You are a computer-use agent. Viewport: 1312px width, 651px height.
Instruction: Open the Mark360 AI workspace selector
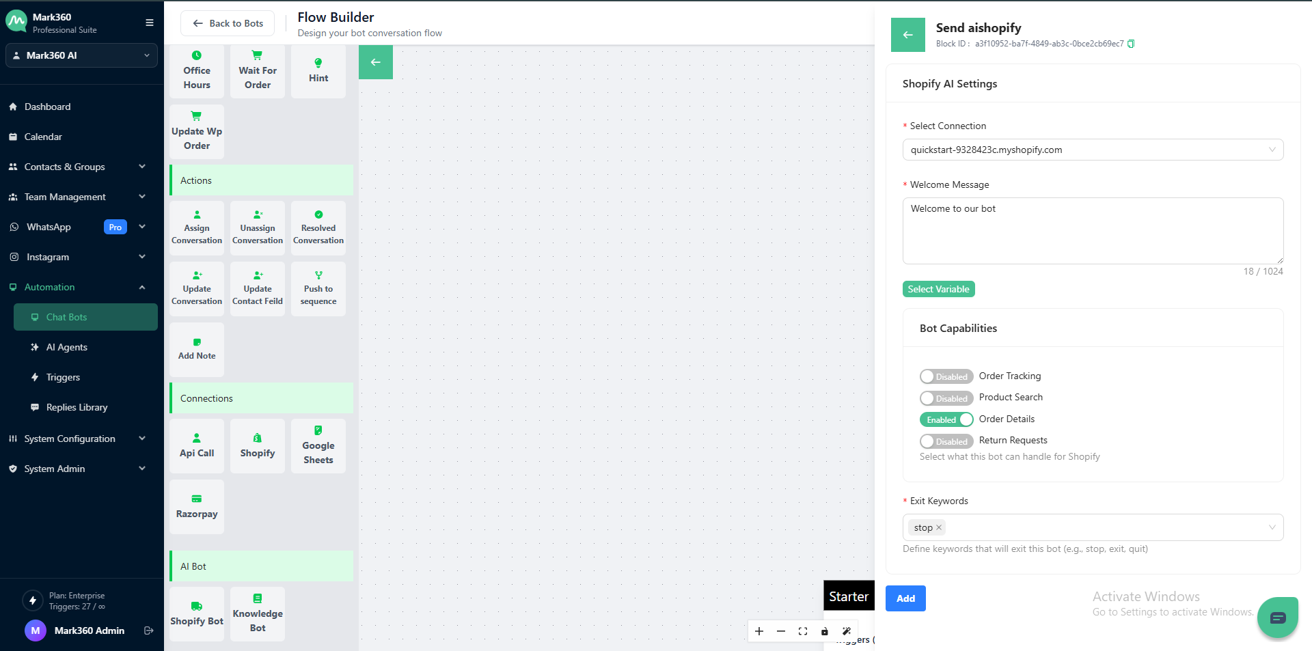coord(81,55)
